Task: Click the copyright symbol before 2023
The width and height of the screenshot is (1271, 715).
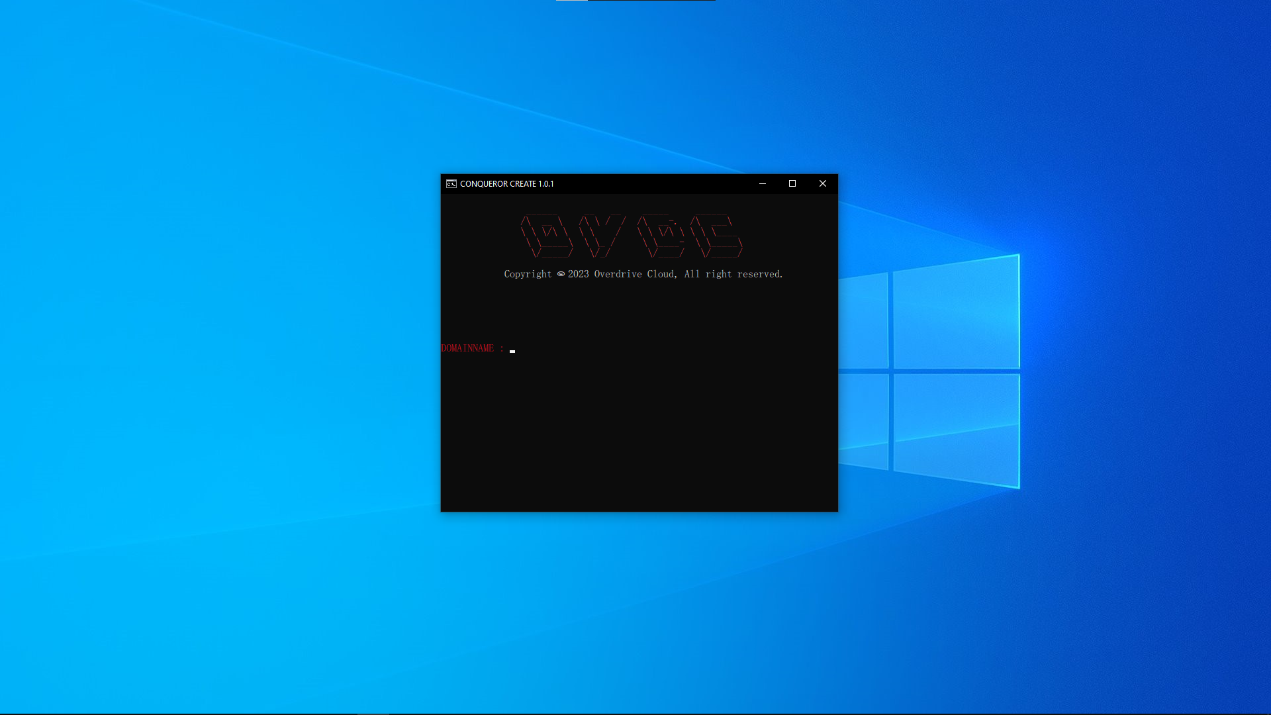Action: click(x=561, y=274)
